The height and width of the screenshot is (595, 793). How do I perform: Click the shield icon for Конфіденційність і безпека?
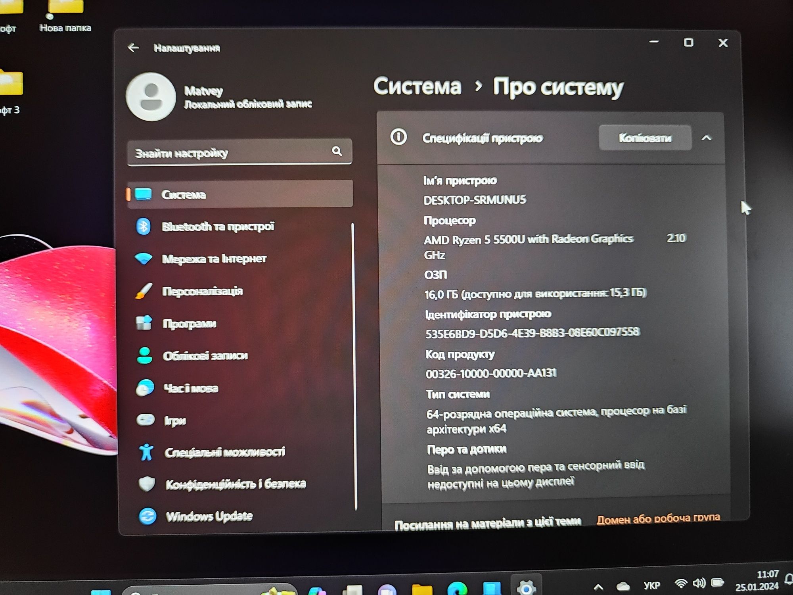point(147,484)
